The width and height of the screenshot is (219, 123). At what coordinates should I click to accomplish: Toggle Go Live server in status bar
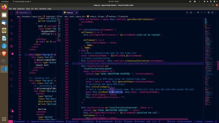coord(171,122)
